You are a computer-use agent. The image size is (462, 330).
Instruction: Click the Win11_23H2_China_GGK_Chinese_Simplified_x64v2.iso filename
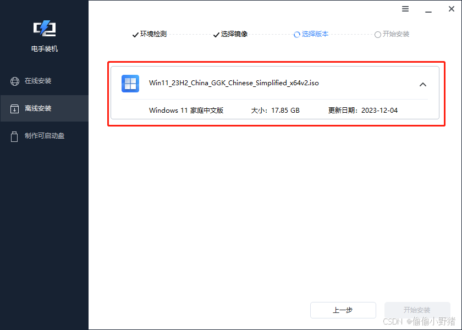coord(234,83)
